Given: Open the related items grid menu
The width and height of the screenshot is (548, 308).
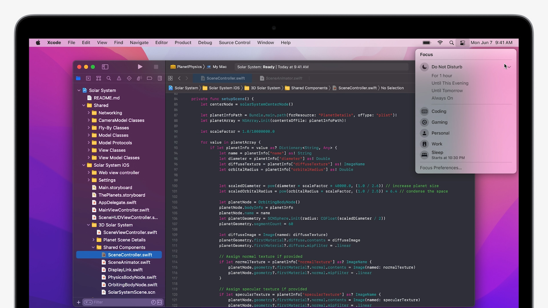Looking at the screenshot, I should click(170, 78).
